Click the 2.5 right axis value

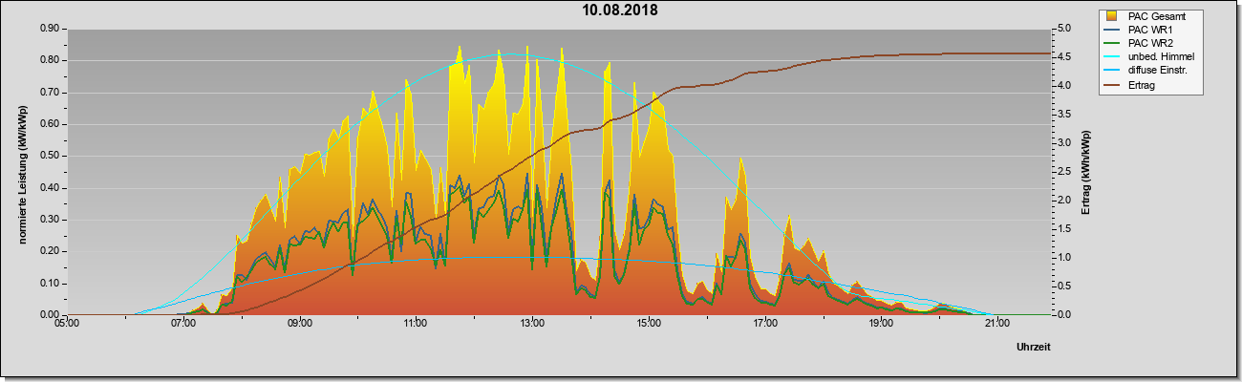1062,172
